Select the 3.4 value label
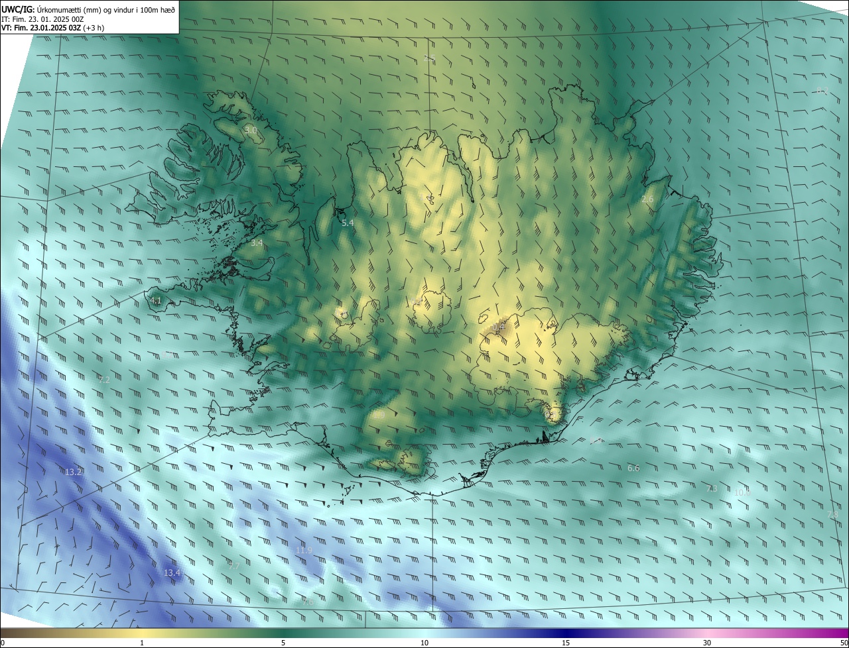Viewport: 849px width, 648px height. coord(257,243)
